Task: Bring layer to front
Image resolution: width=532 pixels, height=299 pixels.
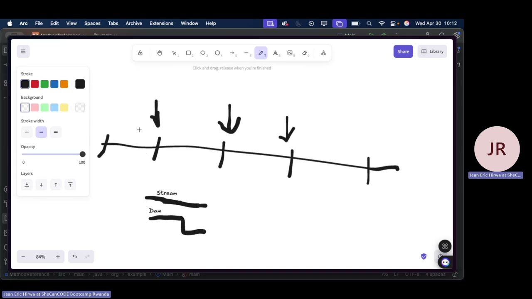Action: pyautogui.click(x=70, y=185)
